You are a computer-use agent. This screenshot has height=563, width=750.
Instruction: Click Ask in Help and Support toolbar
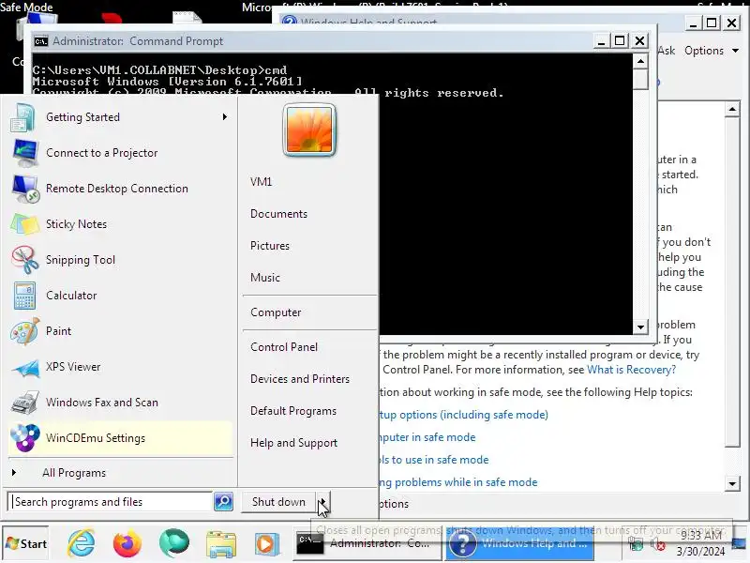point(667,51)
